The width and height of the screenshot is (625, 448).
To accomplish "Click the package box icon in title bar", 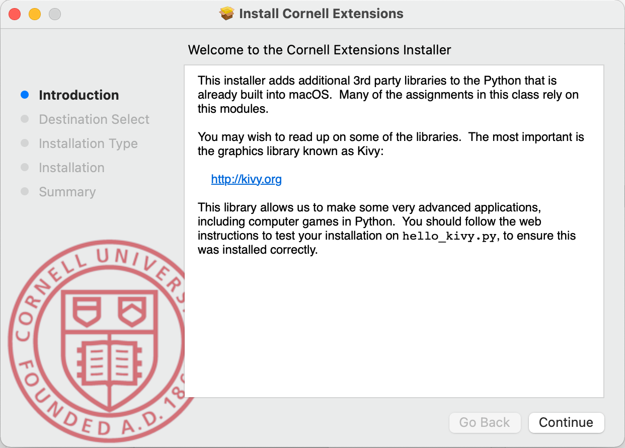I will (227, 14).
